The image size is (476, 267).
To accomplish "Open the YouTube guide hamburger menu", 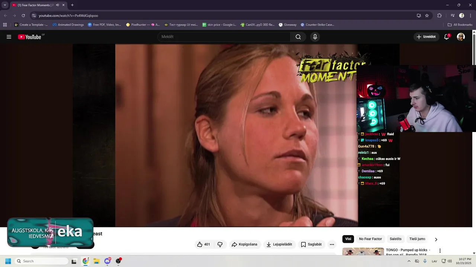I will click(9, 37).
